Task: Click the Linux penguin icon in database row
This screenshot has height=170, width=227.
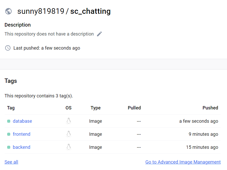Action: [69, 121]
